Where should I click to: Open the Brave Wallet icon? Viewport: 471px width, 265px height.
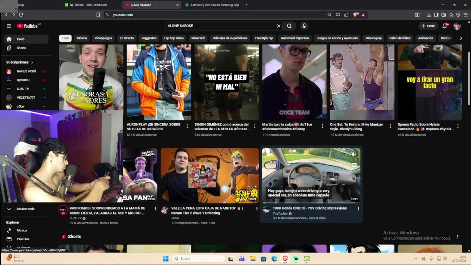[443, 15]
